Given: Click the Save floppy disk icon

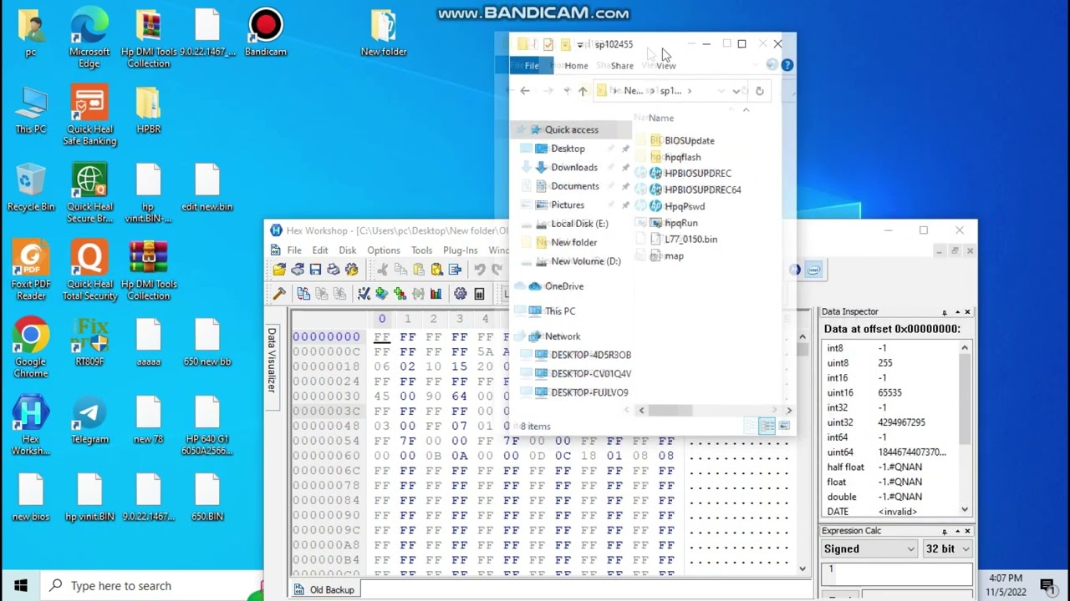Looking at the screenshot, I should 315,270.
